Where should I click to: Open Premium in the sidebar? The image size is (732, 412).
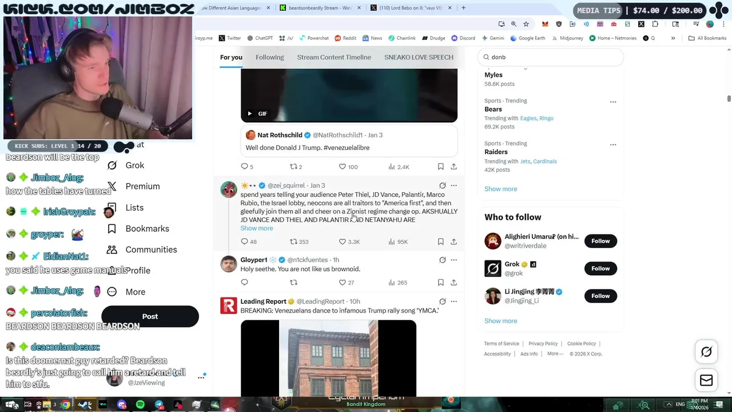[134, 187]
